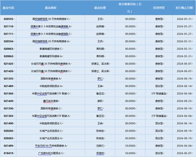Select fund code 020862

pyautogui.click(x=9, y=56)
